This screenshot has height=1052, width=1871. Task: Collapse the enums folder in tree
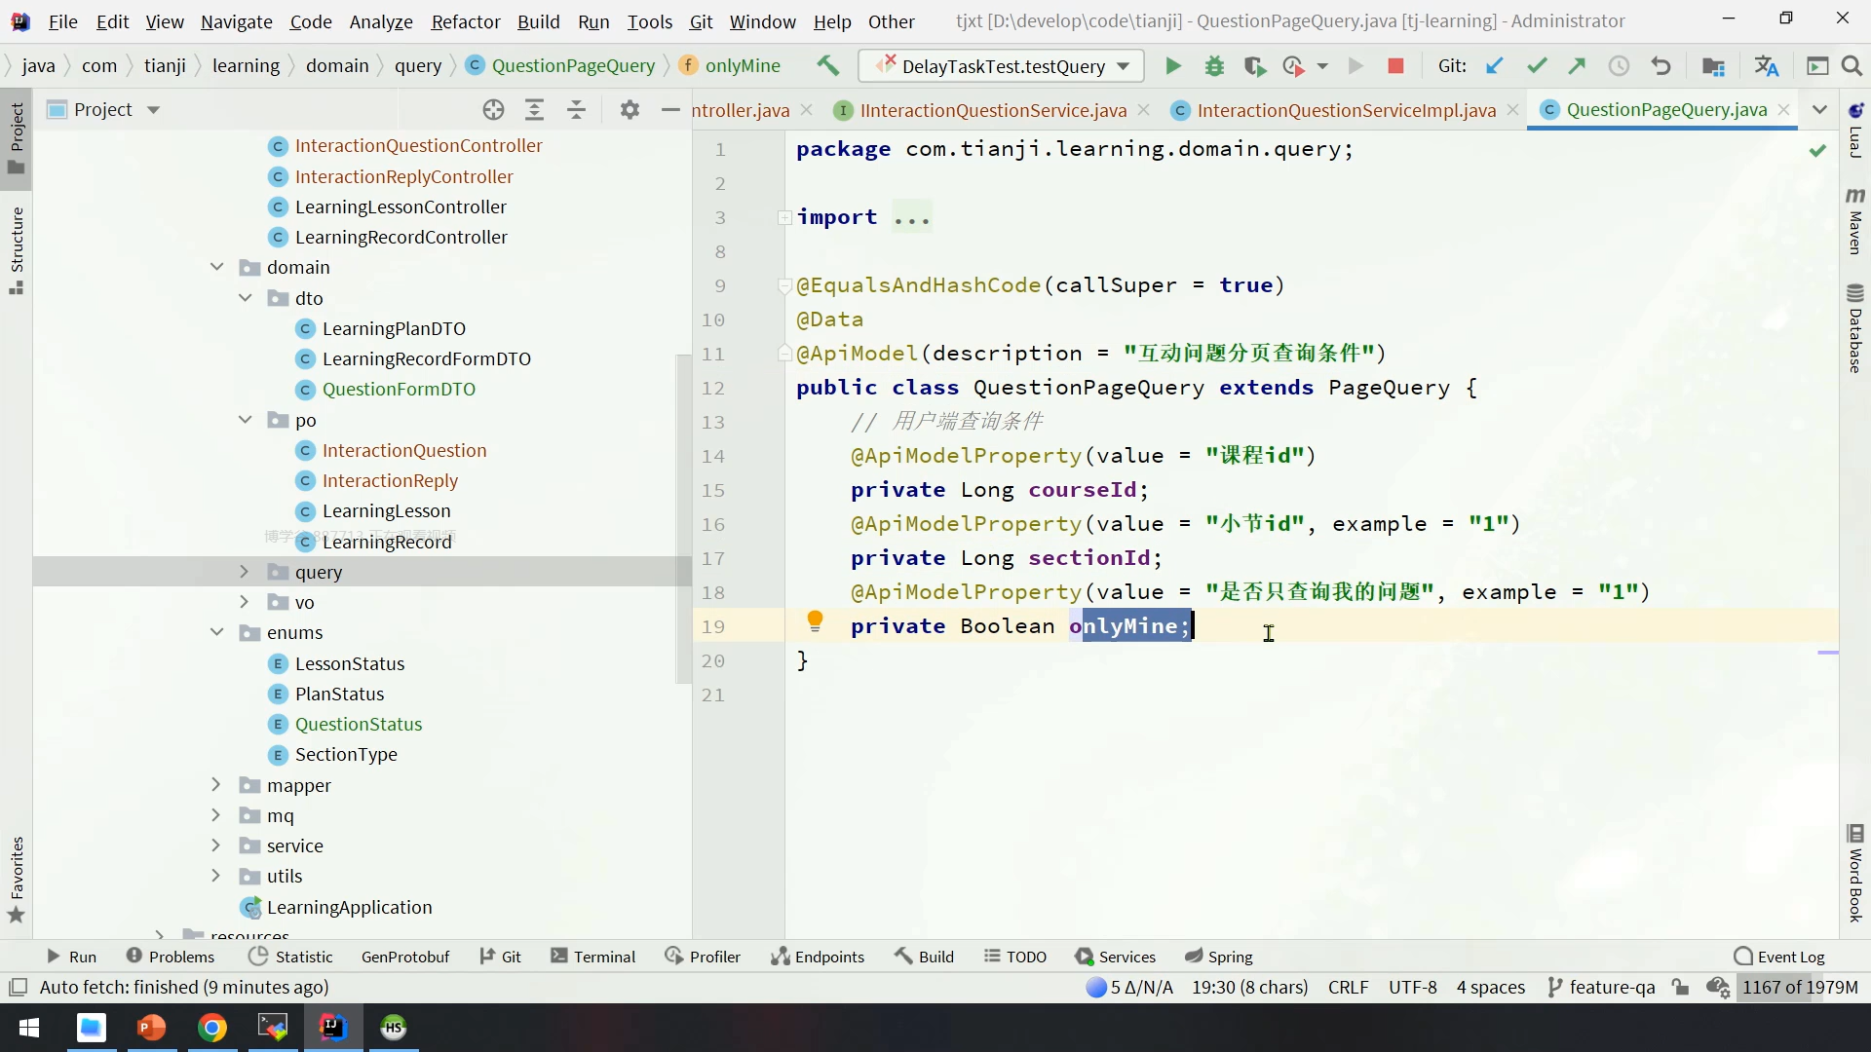216,632
